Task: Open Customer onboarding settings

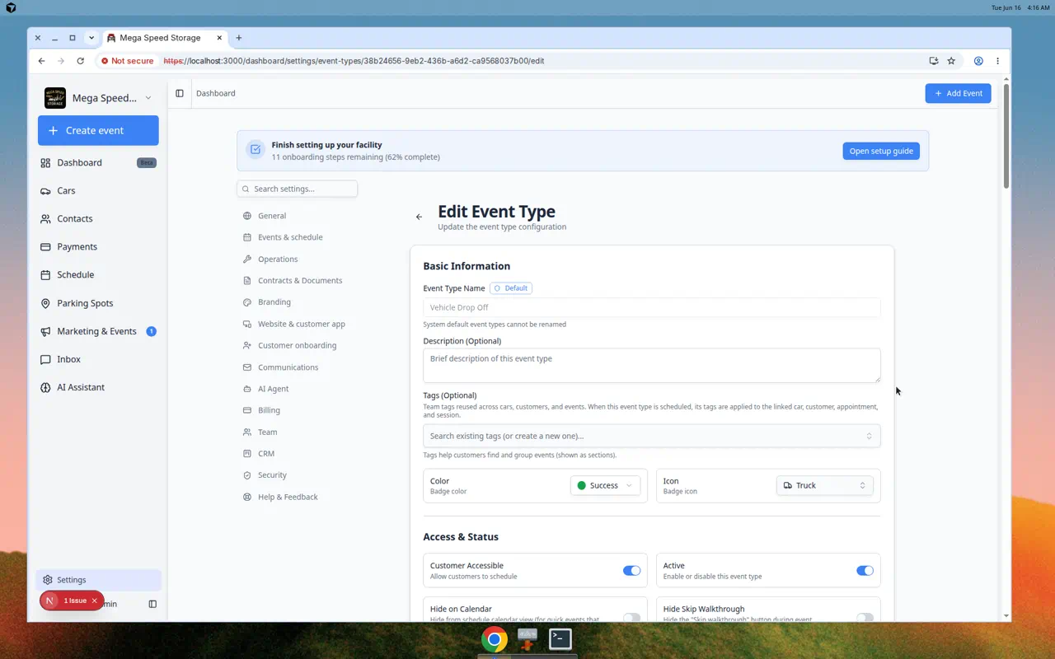Action: pos(297,346)
